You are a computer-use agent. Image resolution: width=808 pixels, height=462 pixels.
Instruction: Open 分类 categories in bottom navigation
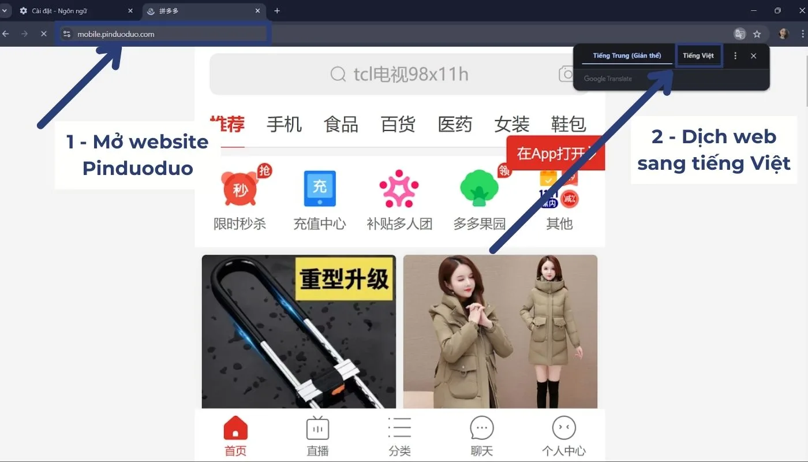click(399, 437)
